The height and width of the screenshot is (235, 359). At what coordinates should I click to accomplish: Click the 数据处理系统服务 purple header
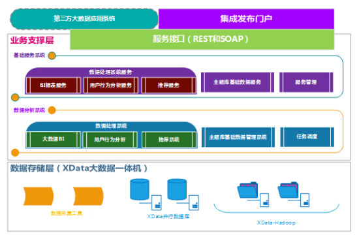coord(110,72)
